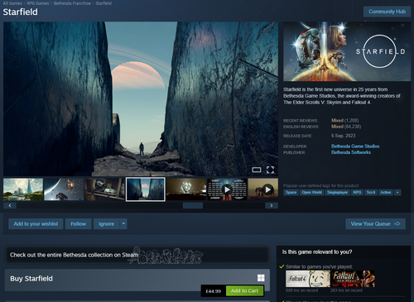This screenshot has width=414, height=302.
Task: Click the Buy Starfield heading
Action: 31,279
